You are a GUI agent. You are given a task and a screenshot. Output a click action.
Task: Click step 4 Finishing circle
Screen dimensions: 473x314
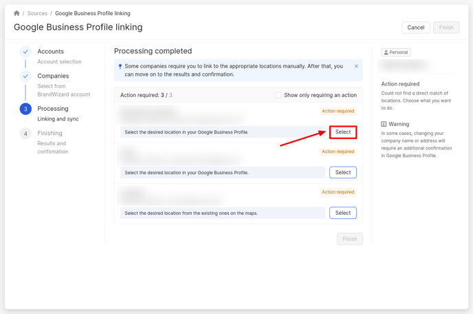point(25,134)
